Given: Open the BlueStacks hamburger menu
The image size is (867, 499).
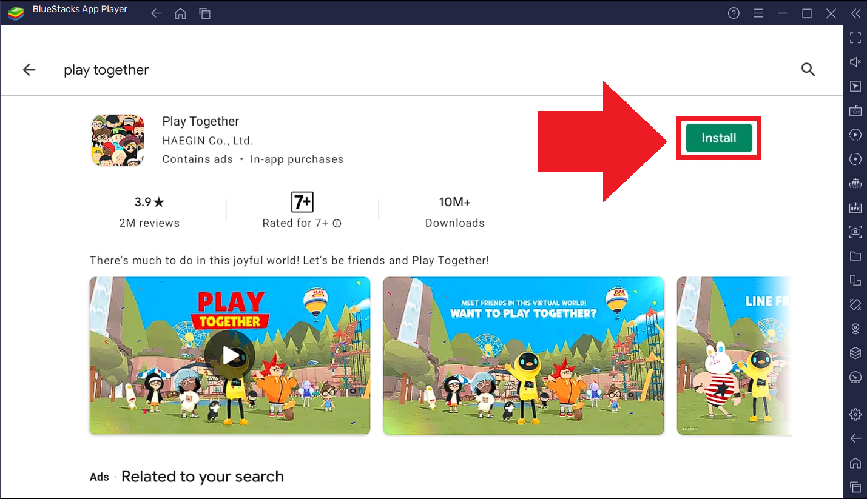Looking at the screenshot, I should click(x=758, y=13).
